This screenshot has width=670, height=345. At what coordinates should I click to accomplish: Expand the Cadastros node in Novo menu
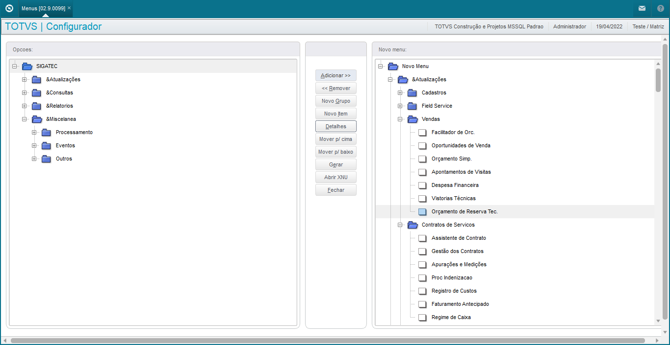[400, 92]
